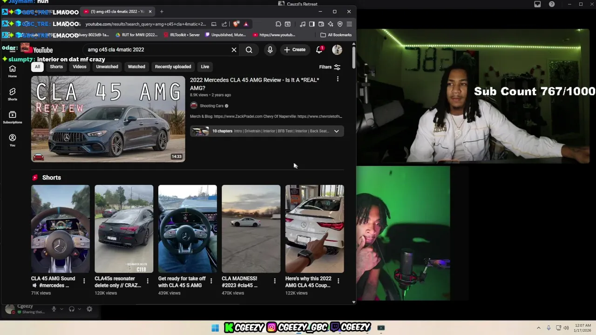
Task: Open a new browser tab
Action: pos(162,12)
